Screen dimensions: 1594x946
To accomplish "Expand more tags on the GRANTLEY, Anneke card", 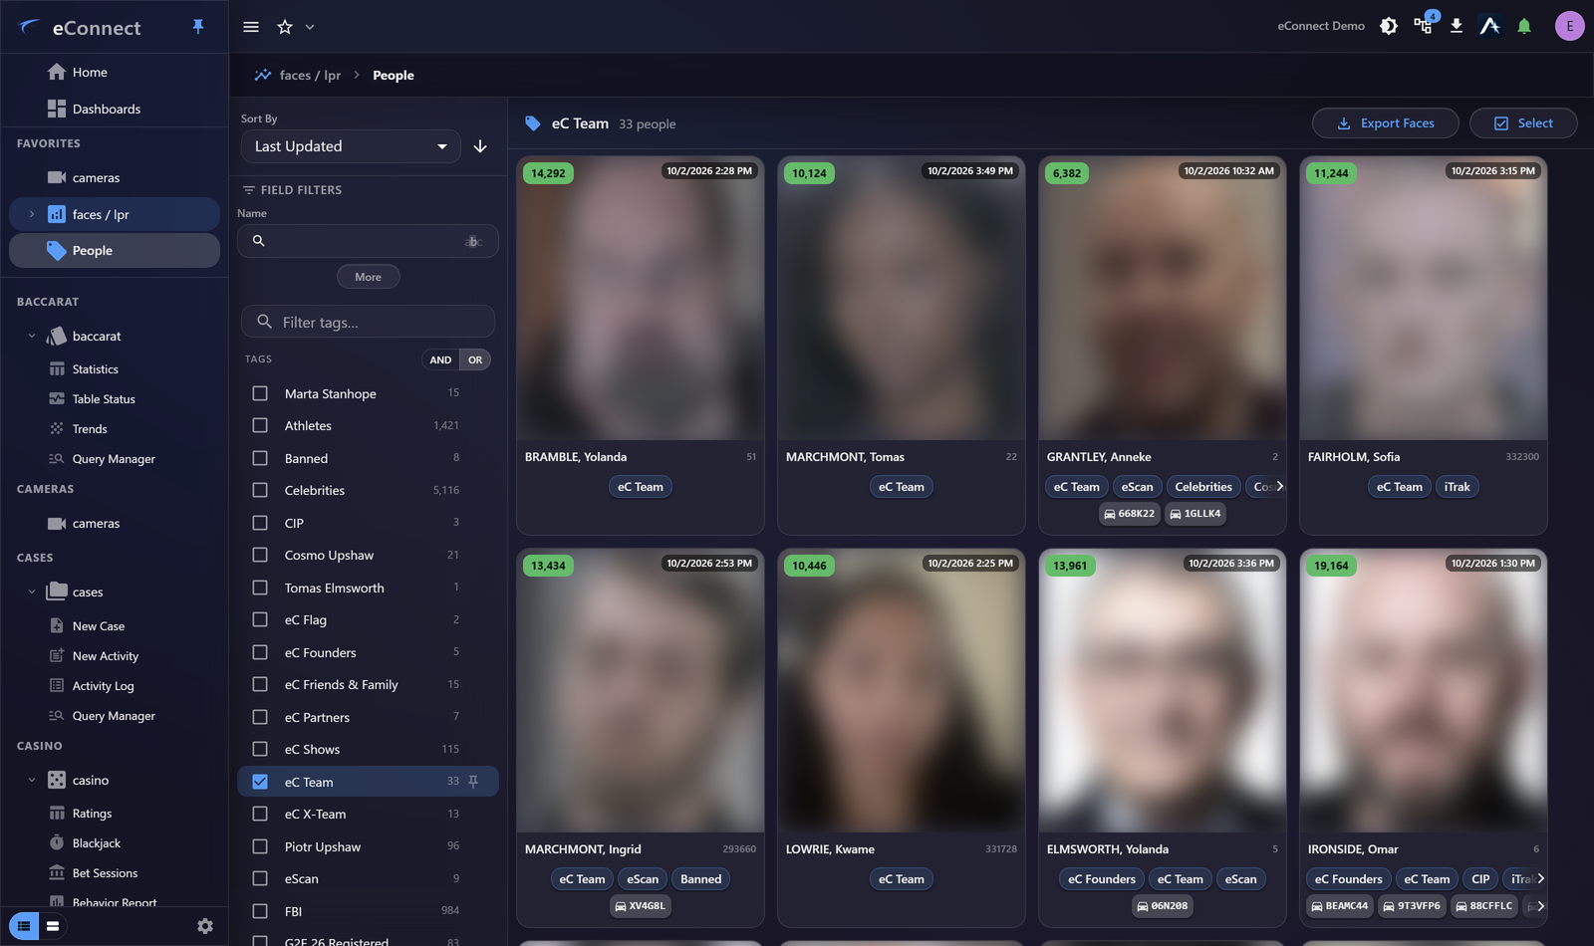I will pos(1279,487).
